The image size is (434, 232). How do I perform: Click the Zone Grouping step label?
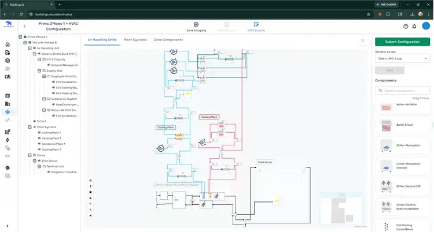coord(196,31)
